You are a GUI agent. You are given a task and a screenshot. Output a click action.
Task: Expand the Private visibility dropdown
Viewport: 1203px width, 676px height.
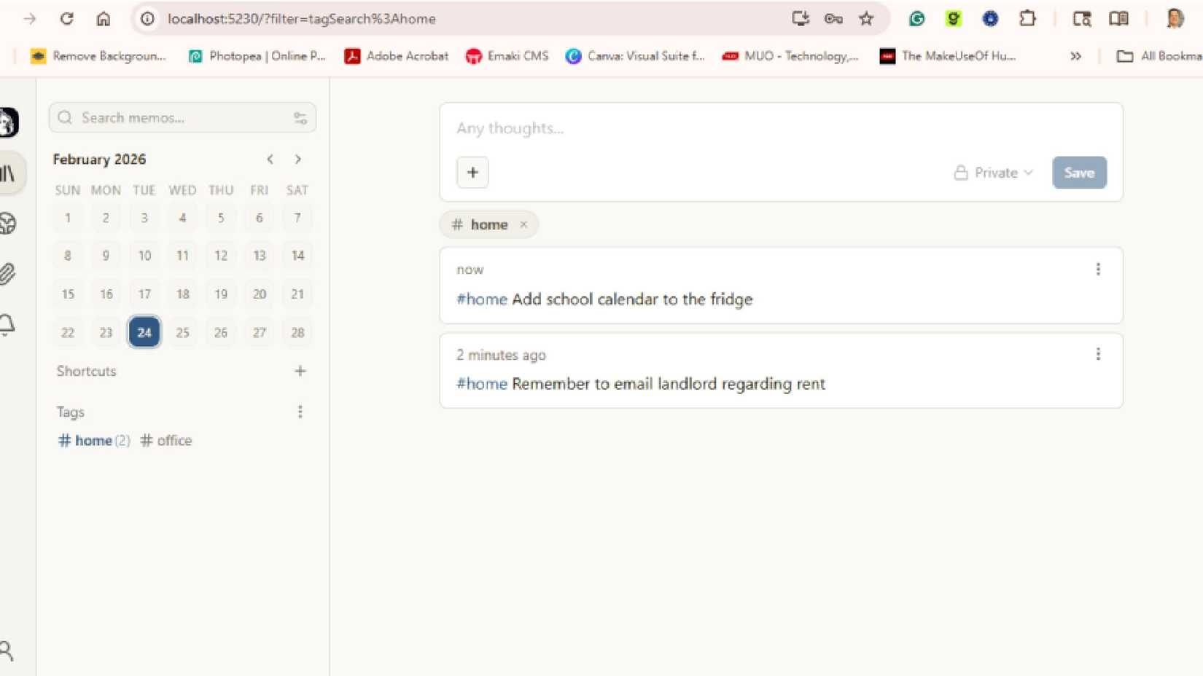(993, 173)
